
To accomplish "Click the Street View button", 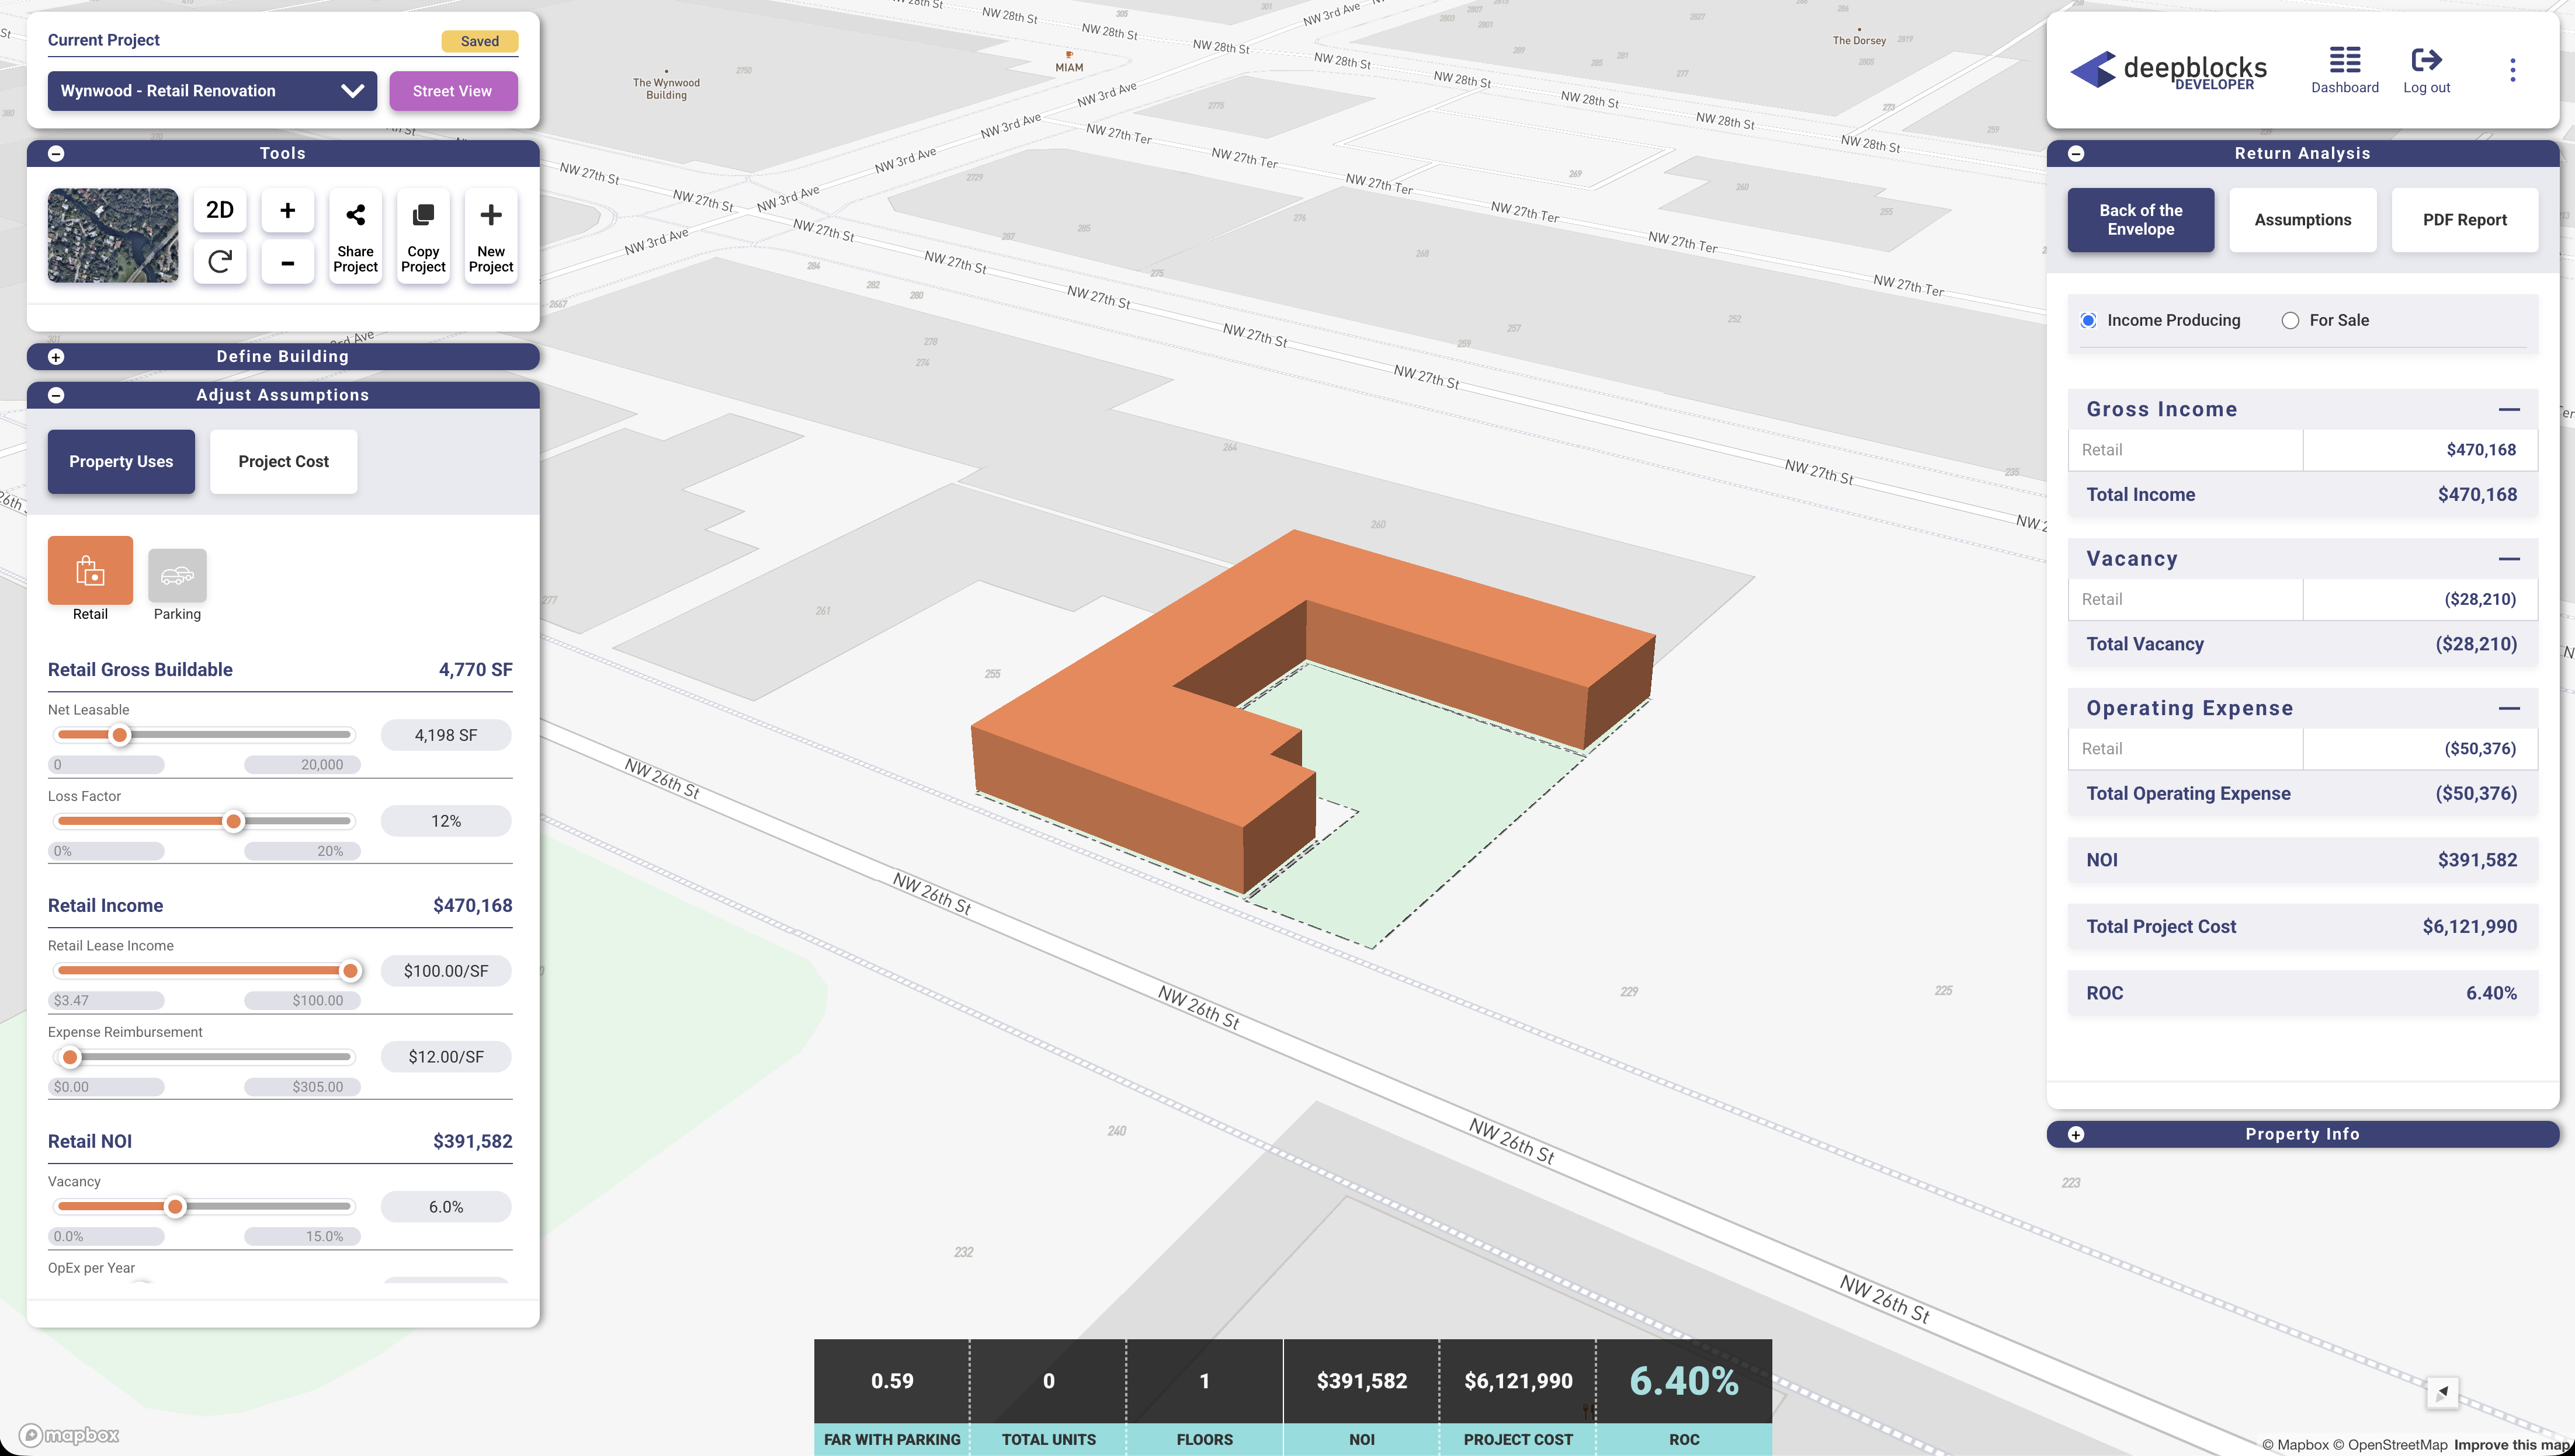I will coord(453,91).
